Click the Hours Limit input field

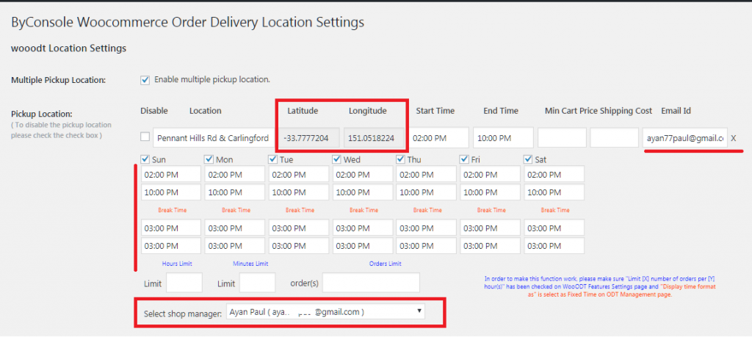(184, 283)
